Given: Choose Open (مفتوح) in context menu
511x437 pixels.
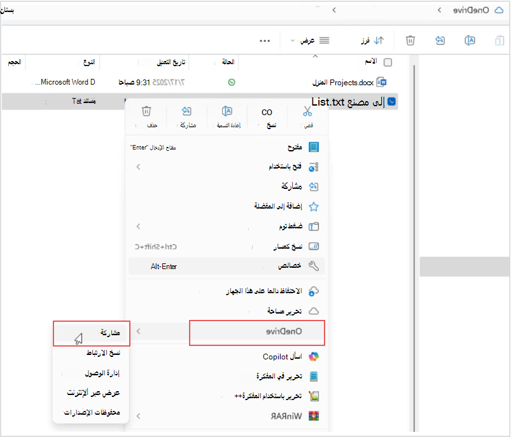Looking at the screenshot, I should (x=227, y=148).
